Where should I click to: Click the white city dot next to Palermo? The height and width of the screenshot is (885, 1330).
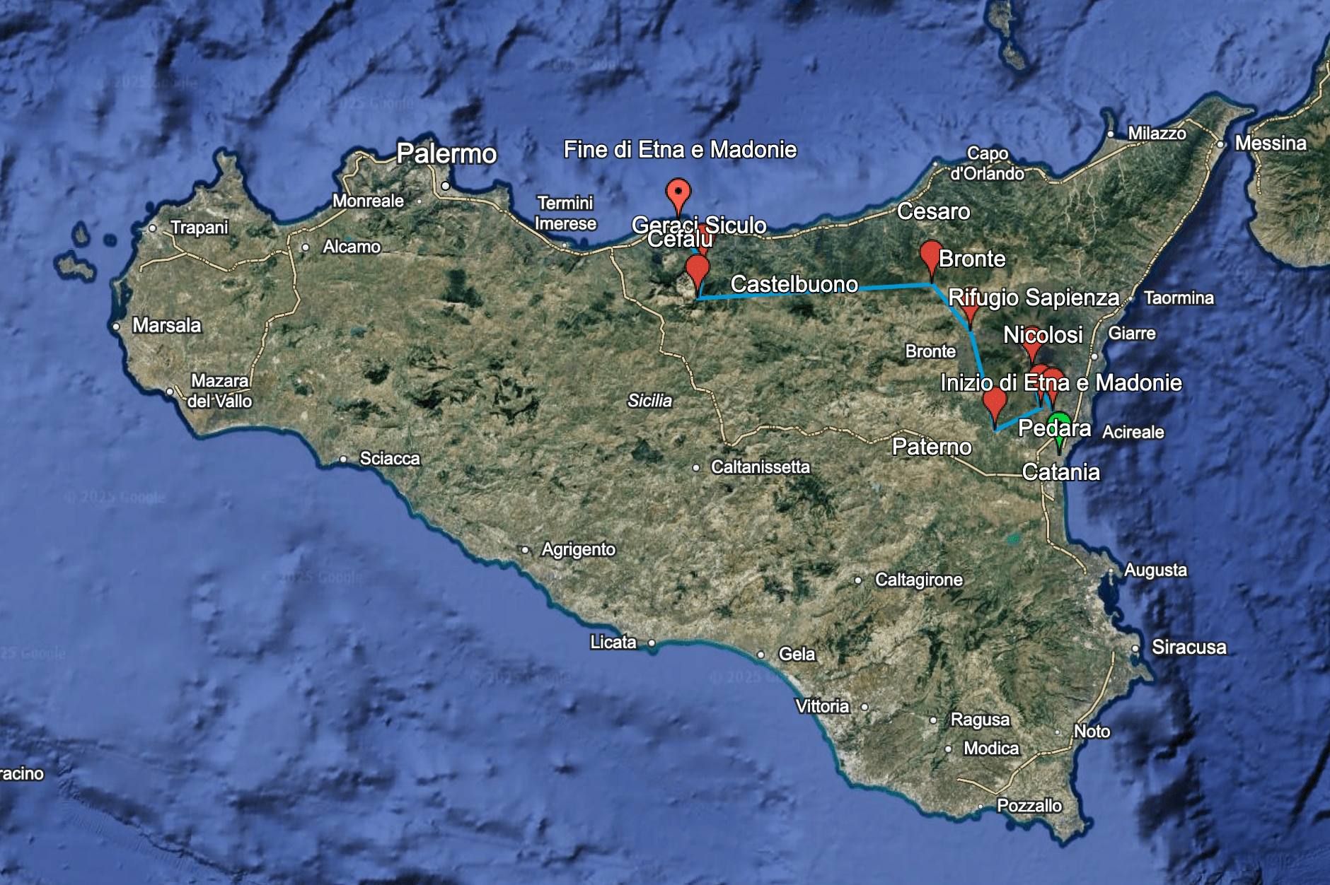[446, 186]
